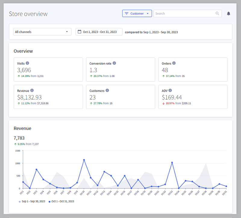Select the 10/10 revenue peak data point

click(x=84, y=160)
